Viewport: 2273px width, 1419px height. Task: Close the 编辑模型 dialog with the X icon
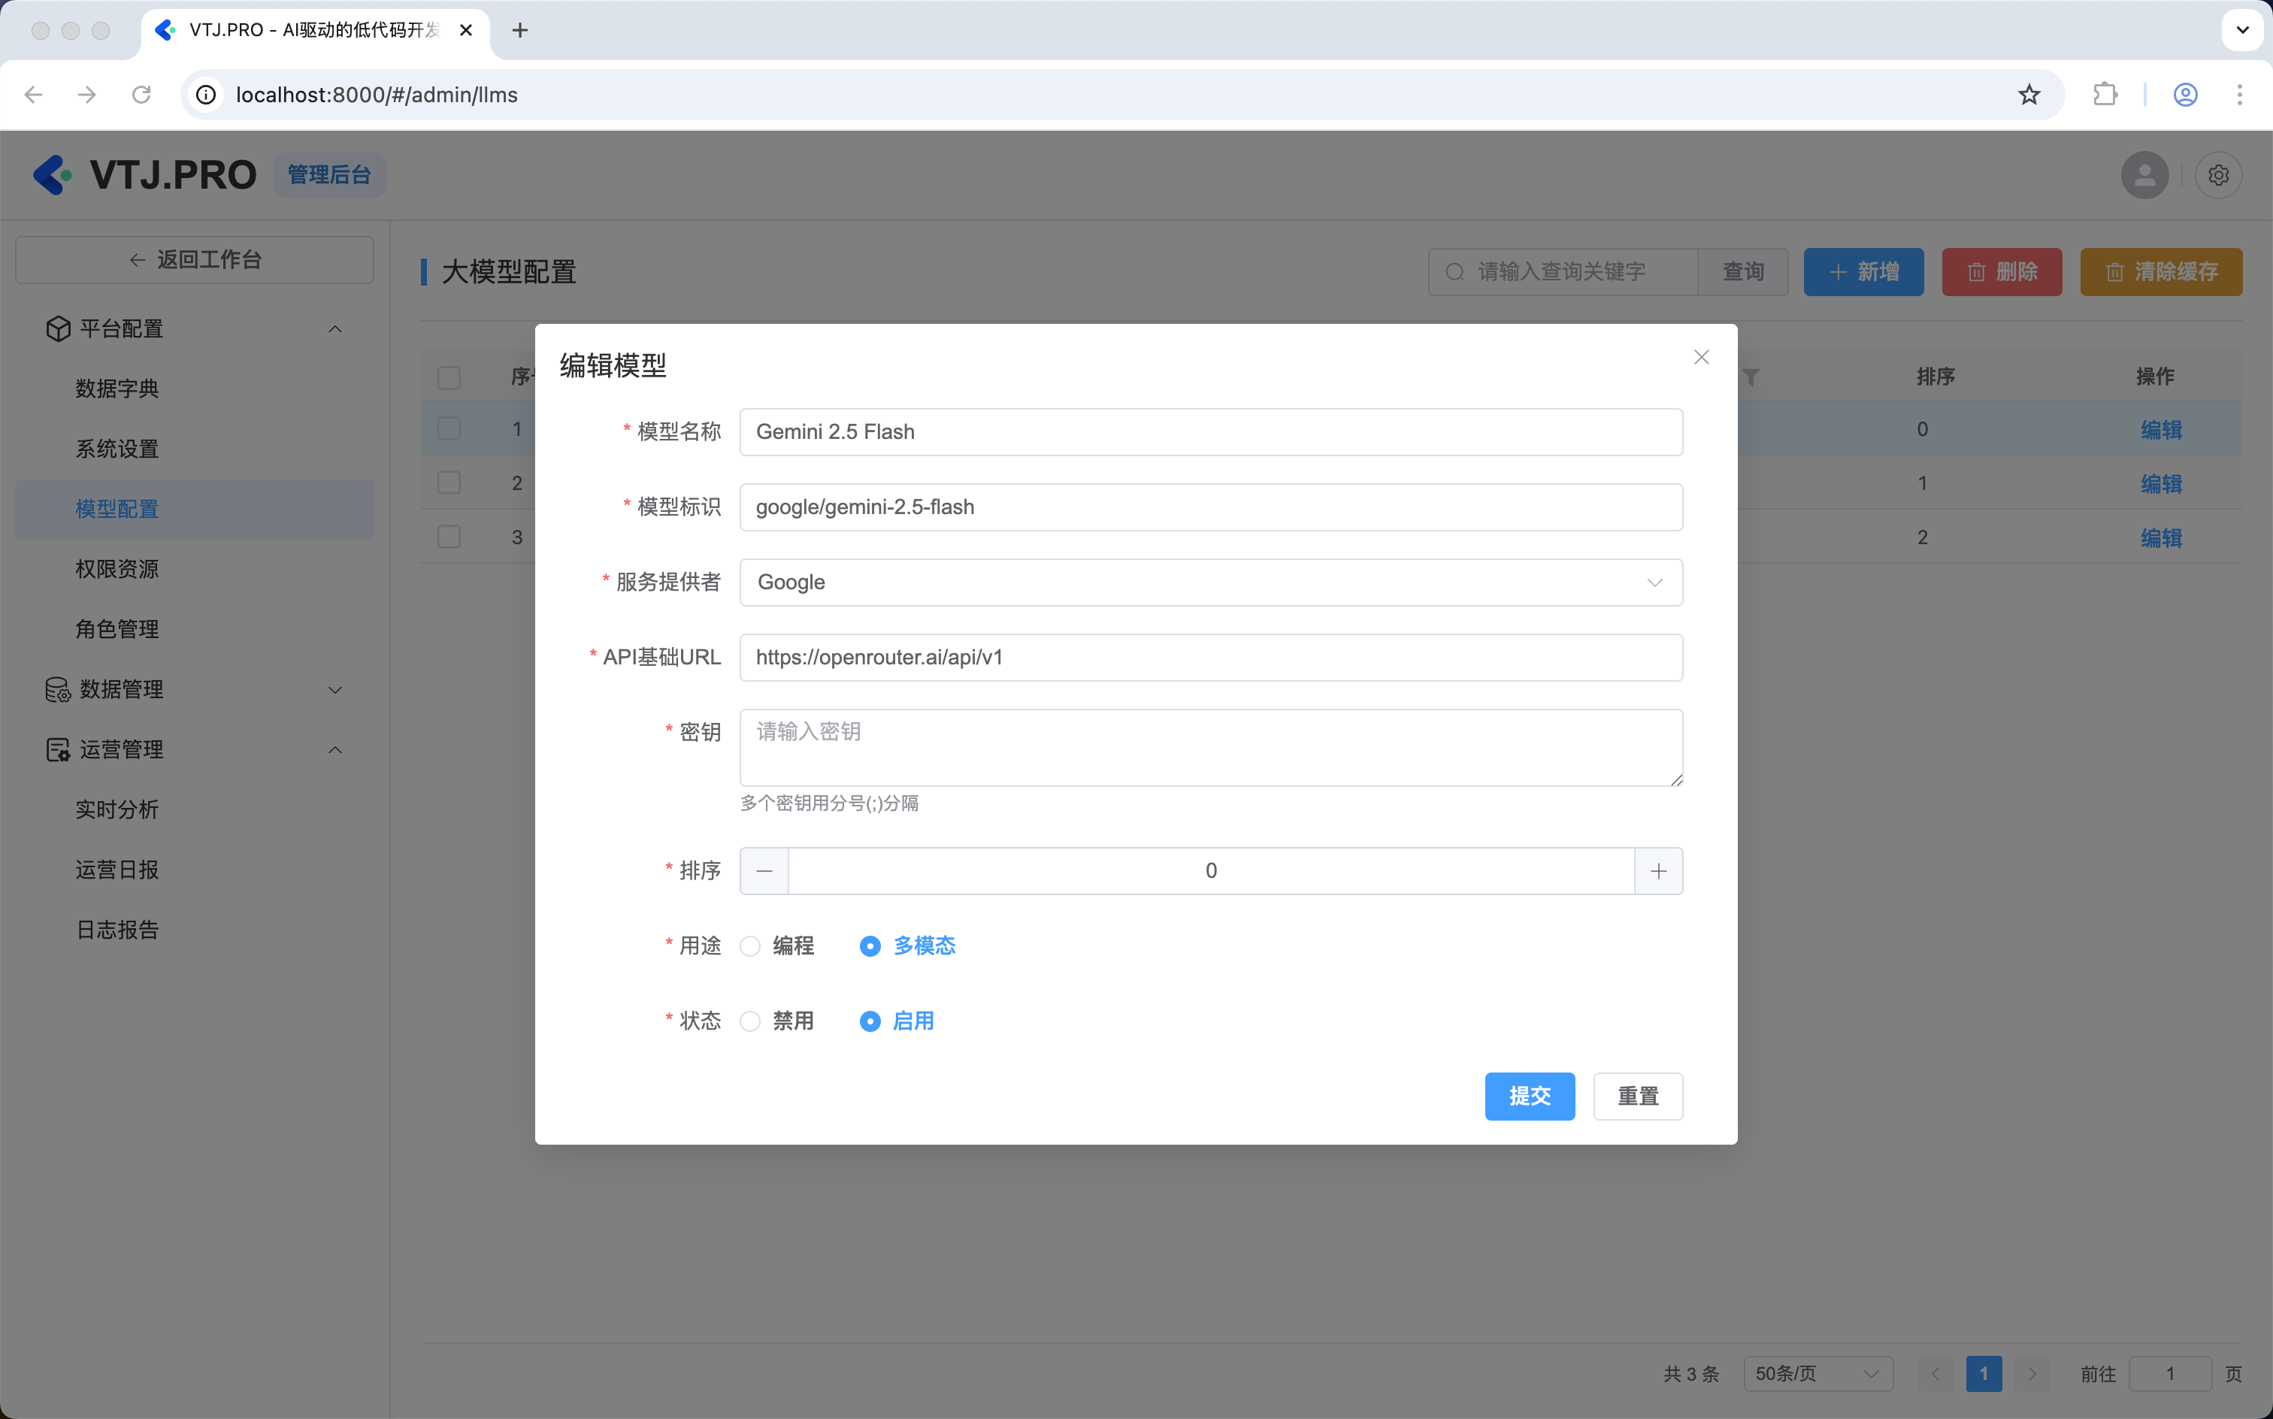click(1700, 358)
